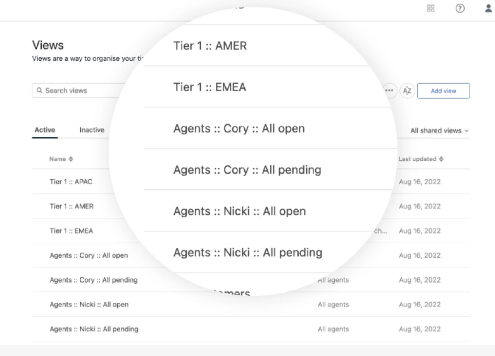Click date in Nicki All pending row
The width and height of the screenshot is (495, 356).
point(420,329)
